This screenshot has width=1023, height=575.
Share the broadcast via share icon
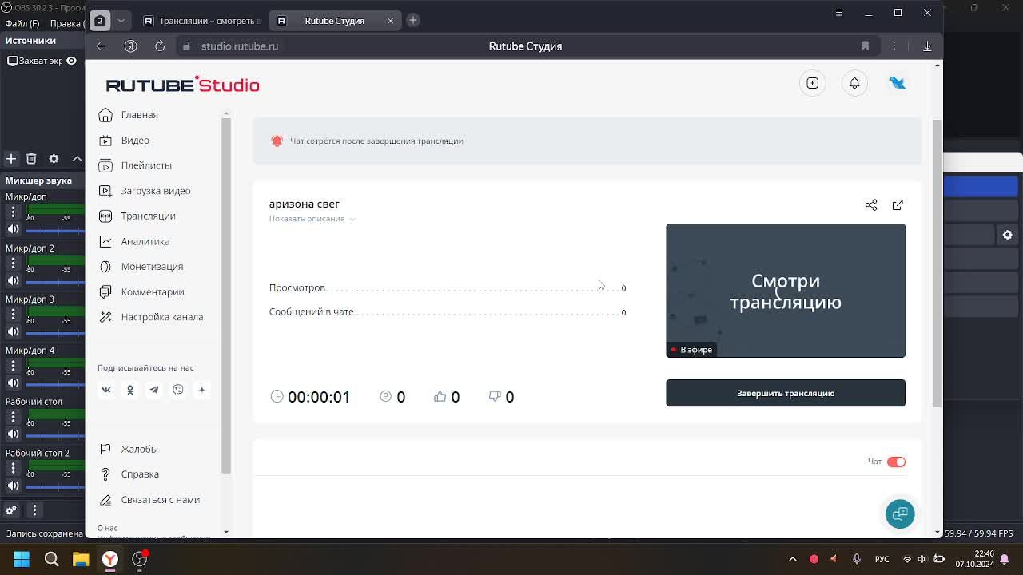coord(871,205)
